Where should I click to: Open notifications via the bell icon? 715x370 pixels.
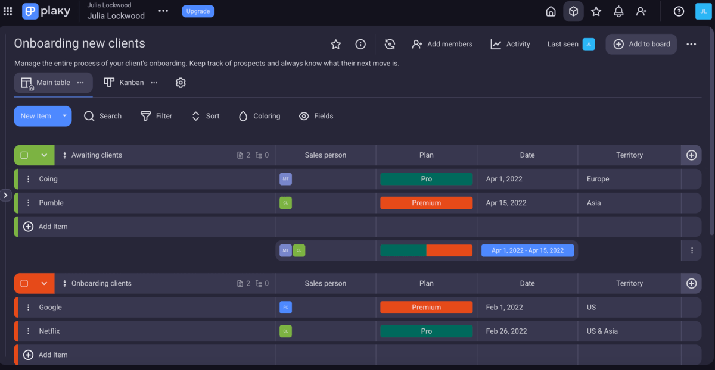point(618,11)
